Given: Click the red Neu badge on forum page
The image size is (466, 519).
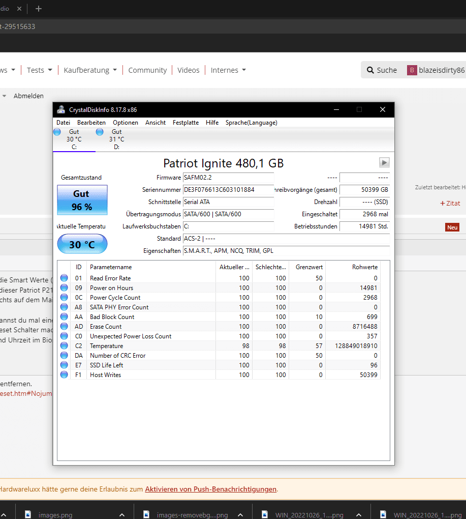Looking at the screenshot, I should click(452, 227).
